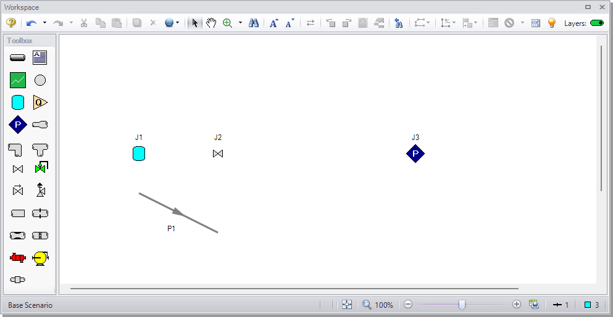This screenshot has width=613, height=317.
Task: Pick the Relief Valve junction
Action: coord(40,190)
